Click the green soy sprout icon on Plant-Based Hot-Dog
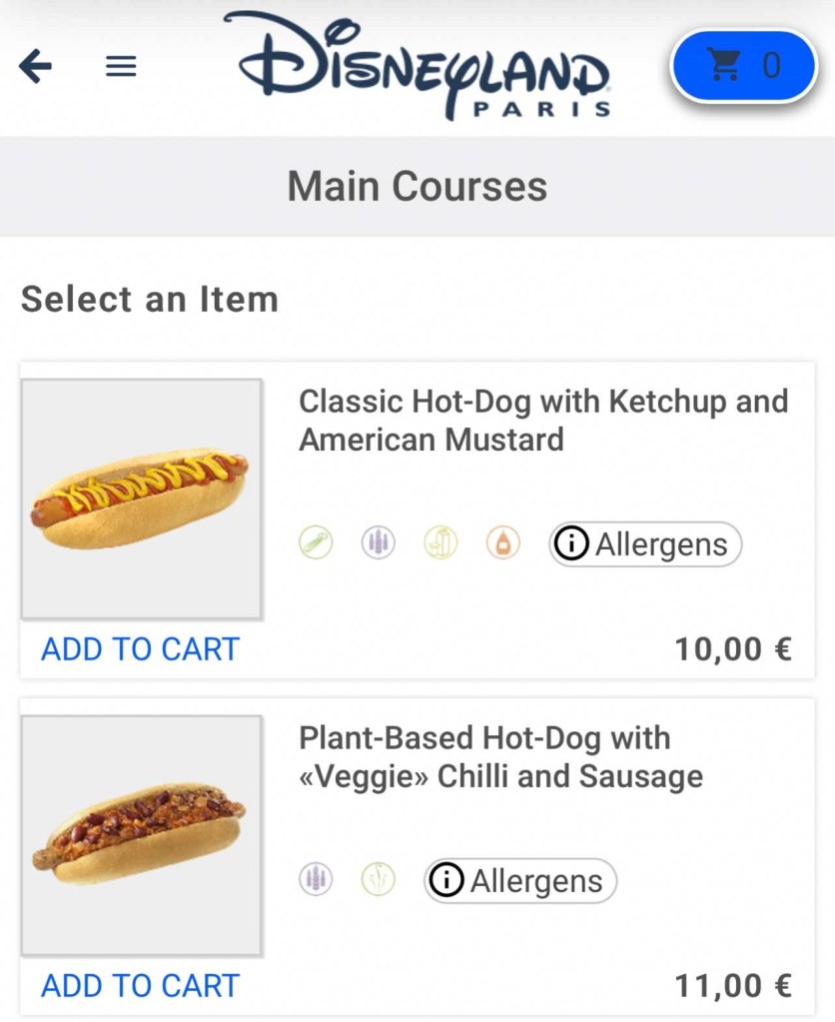 pos(378,880)
